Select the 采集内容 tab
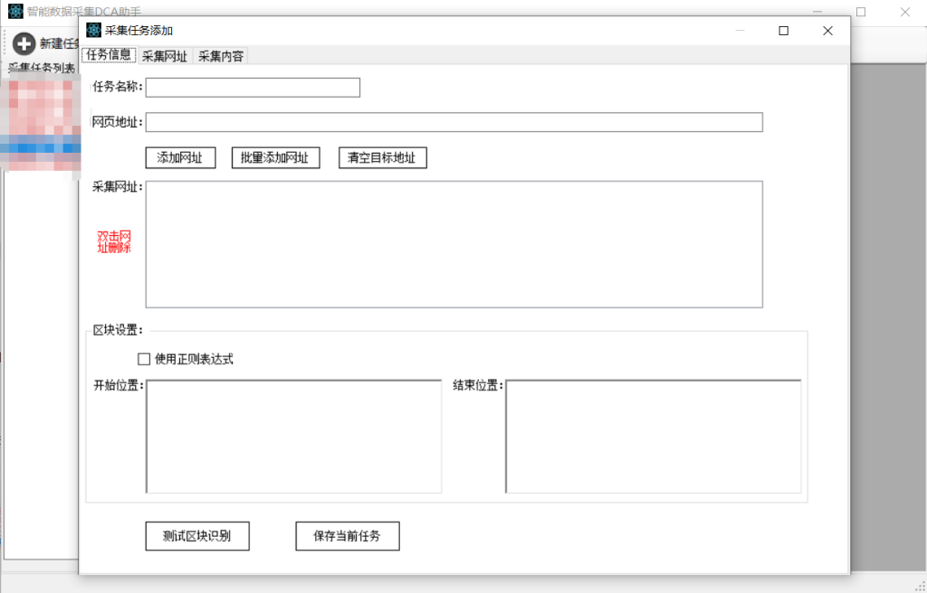927x593 pixels. point(221,56)
